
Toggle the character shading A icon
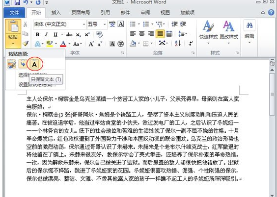pos(112,44)
